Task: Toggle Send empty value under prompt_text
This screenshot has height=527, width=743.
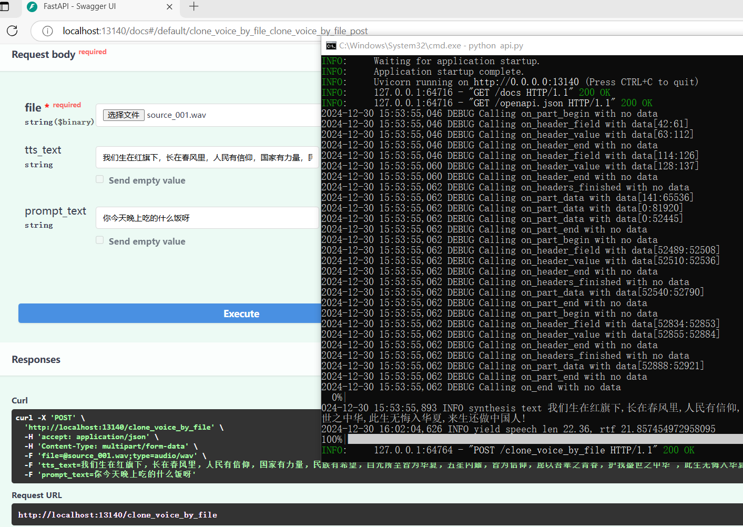Action: coord(100,240)
